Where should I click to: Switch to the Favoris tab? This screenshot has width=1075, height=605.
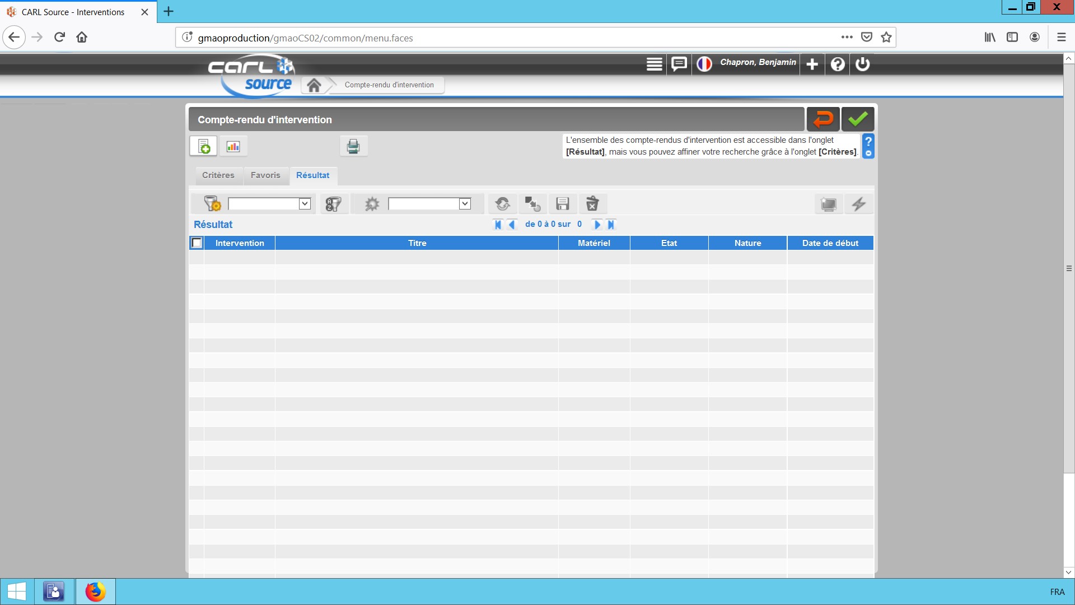click(x=265, y=175)
